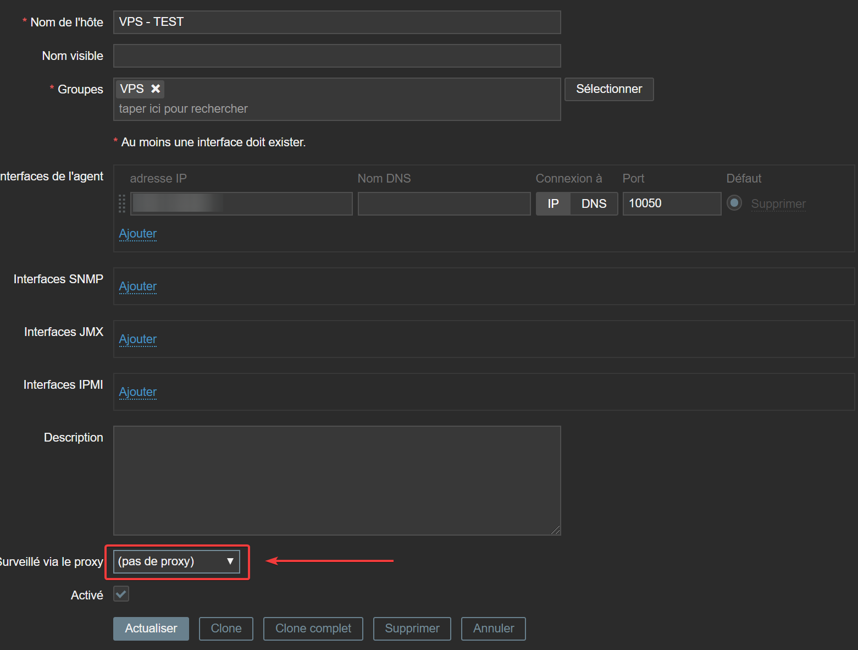Toggle the Activé checkbox

121,594
